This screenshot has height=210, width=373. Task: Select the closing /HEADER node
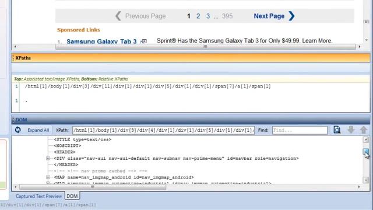click(66, 164)
